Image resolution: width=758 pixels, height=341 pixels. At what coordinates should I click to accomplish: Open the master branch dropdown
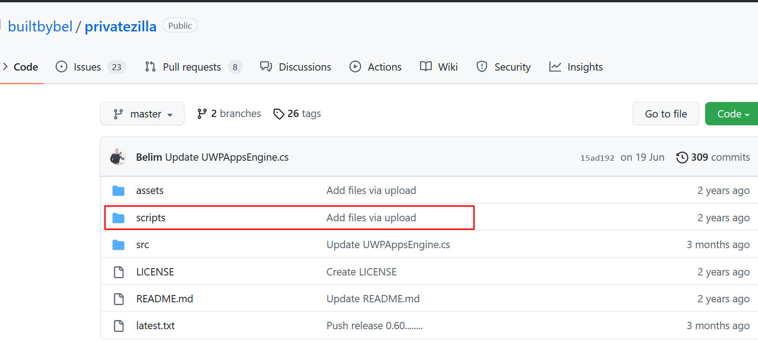tap(142, 114)
